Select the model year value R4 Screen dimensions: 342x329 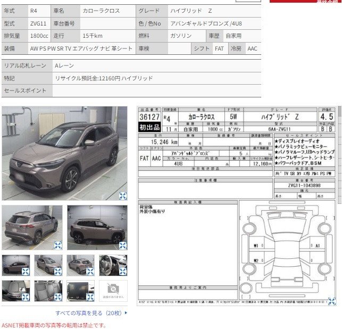click(x=34, y=11)
